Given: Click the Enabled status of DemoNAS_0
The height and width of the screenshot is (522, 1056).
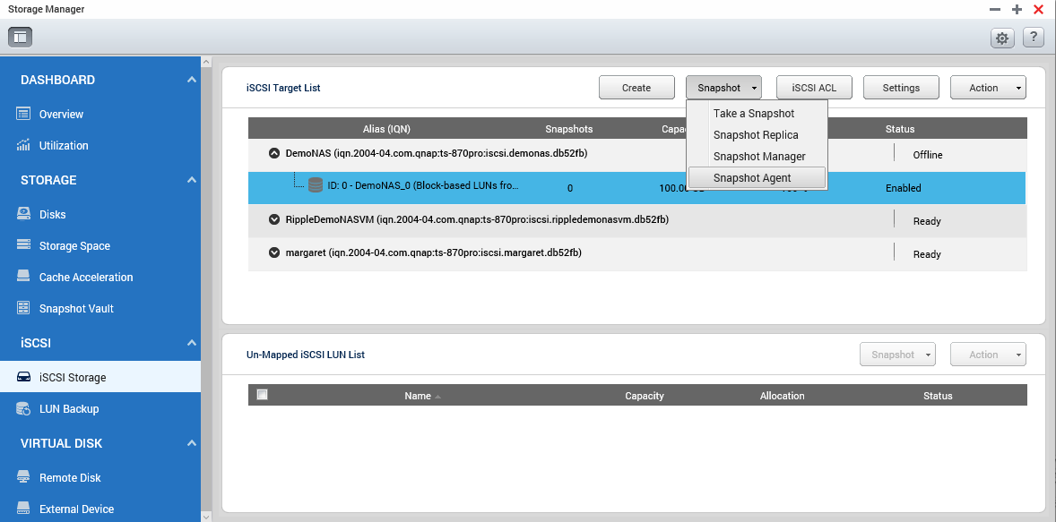Looking at the screenshot, I should coord(903,188).
